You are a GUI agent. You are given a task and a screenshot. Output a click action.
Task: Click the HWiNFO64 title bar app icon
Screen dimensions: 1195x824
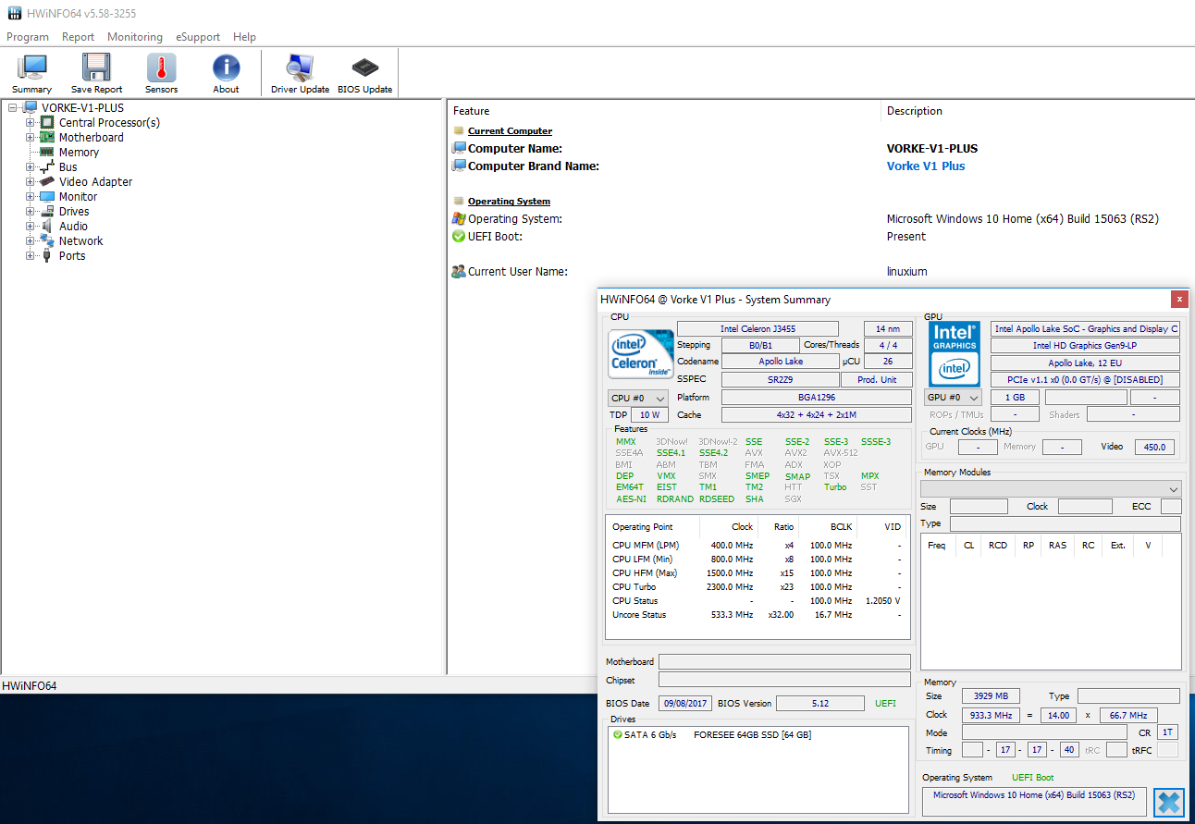pyautogui.click(x=14, y=13)
